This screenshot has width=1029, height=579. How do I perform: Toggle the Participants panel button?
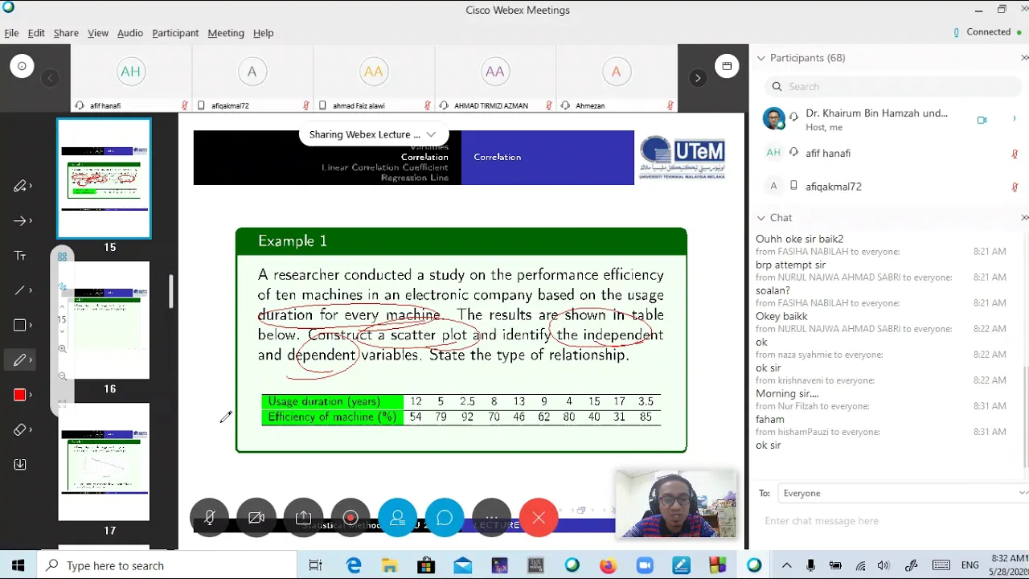coord(397,518)
